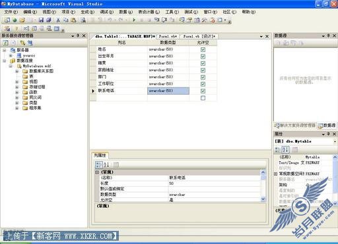338x244 pixels.
Task: Expand the 存储过程 folder
Action: (17, 87)
